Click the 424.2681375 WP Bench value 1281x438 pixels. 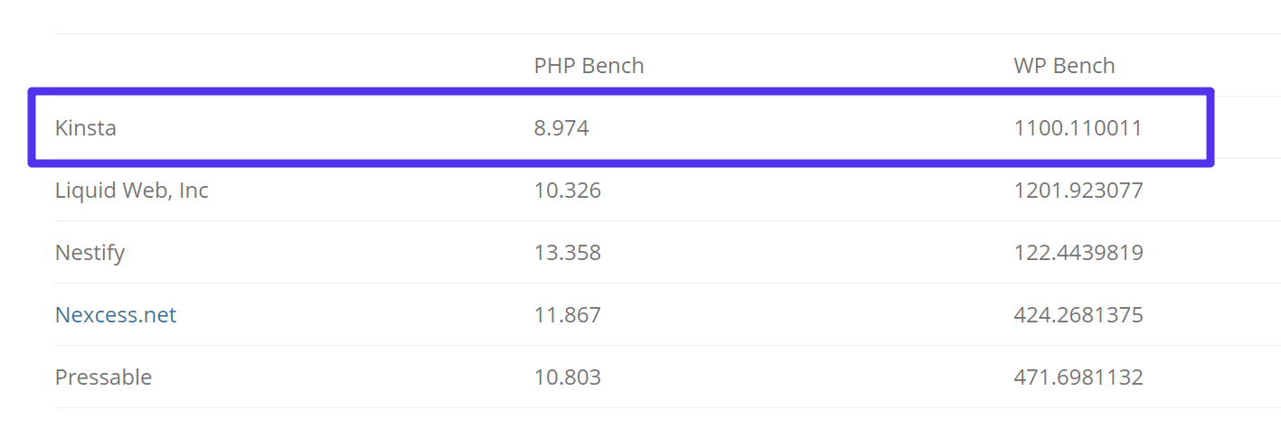point(1078,315)
